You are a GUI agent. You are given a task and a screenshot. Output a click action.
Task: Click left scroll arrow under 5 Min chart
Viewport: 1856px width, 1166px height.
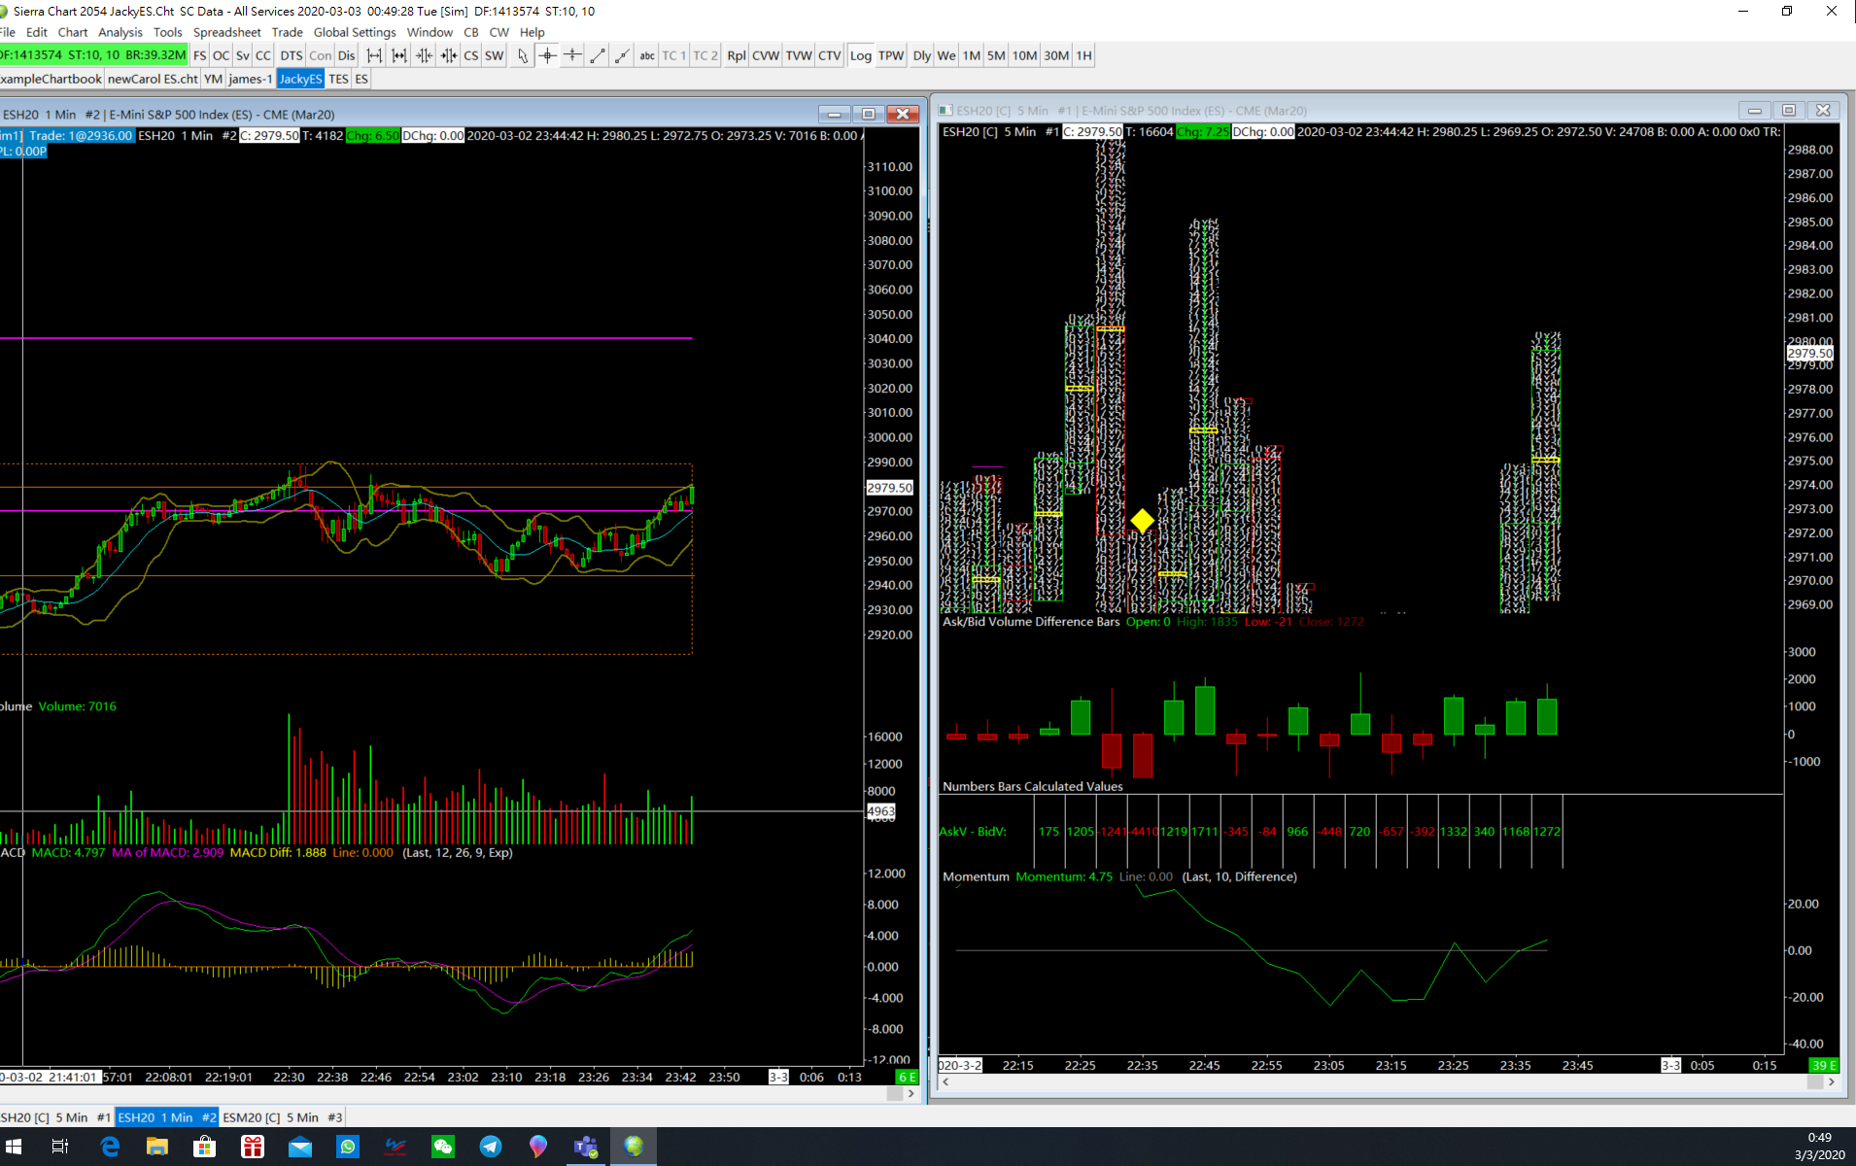tap(945, 1081)
